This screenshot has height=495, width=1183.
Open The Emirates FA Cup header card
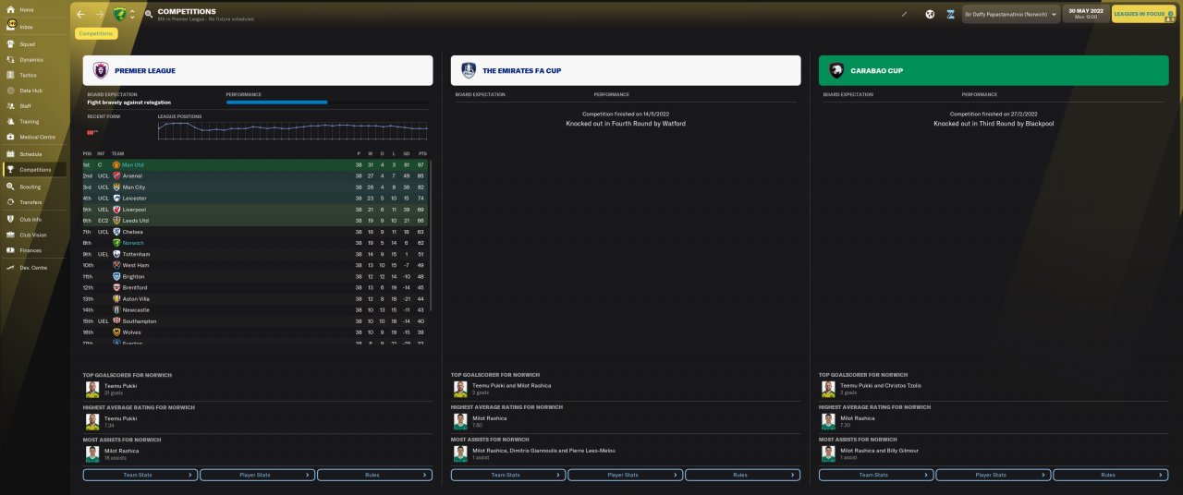(626, 70)
